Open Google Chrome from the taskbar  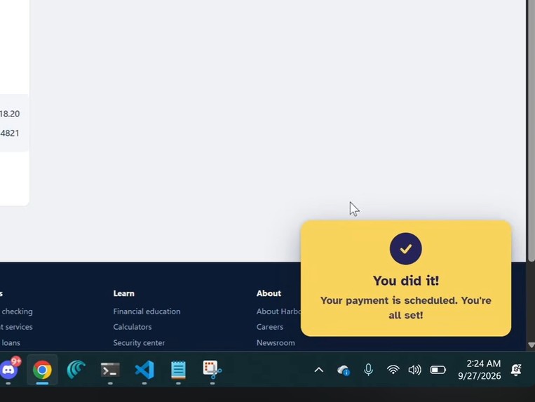(x=42, y=370)
